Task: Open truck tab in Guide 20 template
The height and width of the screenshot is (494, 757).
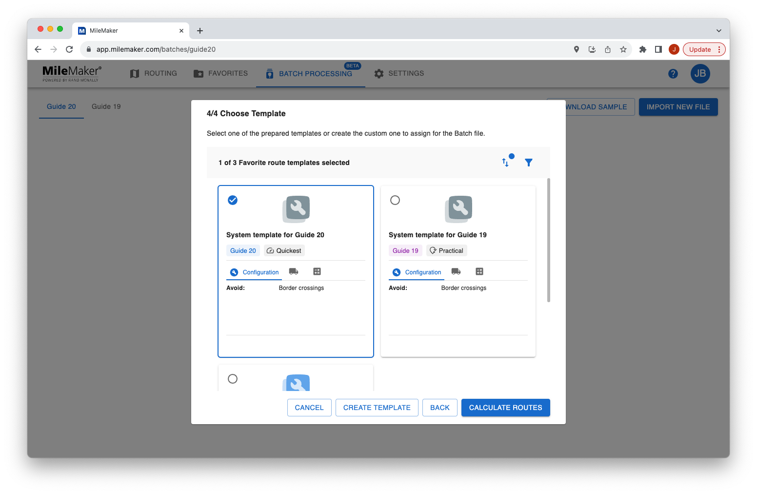Action: point(294,271)
